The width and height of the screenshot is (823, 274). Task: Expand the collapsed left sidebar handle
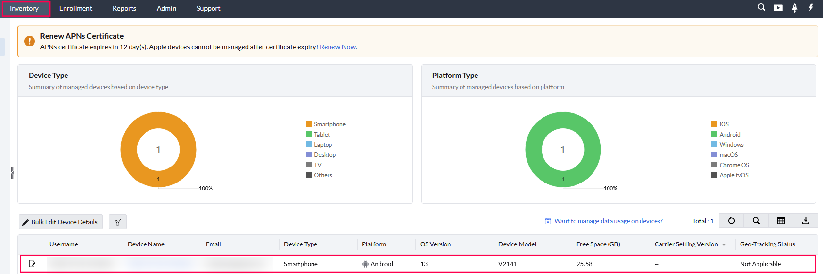pos(12,173)
